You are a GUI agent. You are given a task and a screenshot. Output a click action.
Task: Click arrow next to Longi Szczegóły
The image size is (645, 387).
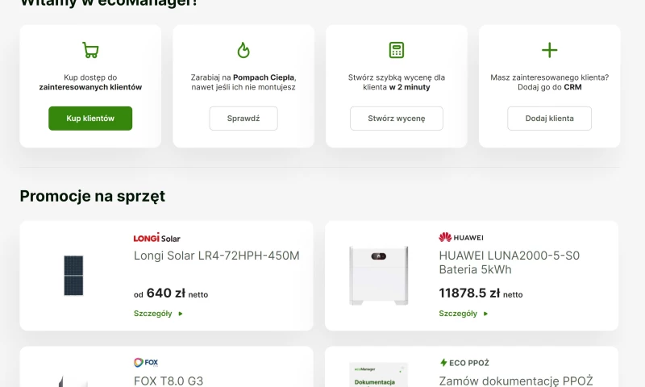[180, 314]
